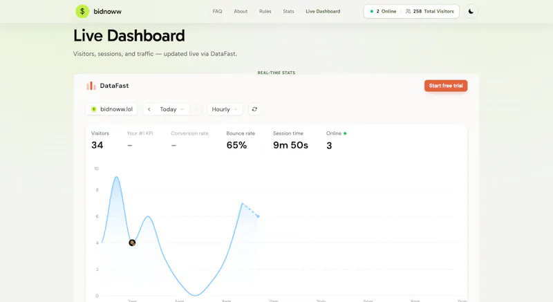Click the Start free trial button
Viewport: 553px width, 302px height.
click(x=446, y=86)
